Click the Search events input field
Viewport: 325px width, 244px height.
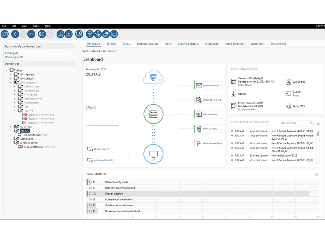point(295,123)
